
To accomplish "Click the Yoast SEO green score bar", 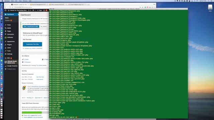I will pos(32,113).
